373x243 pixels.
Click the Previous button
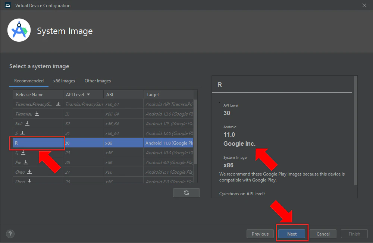[260, 234]
